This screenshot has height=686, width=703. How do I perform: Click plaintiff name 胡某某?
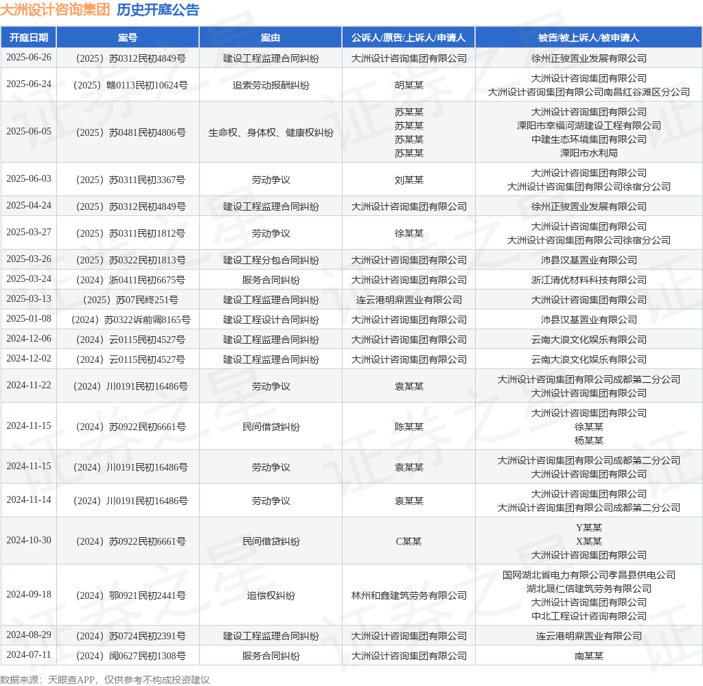point(409,85)
